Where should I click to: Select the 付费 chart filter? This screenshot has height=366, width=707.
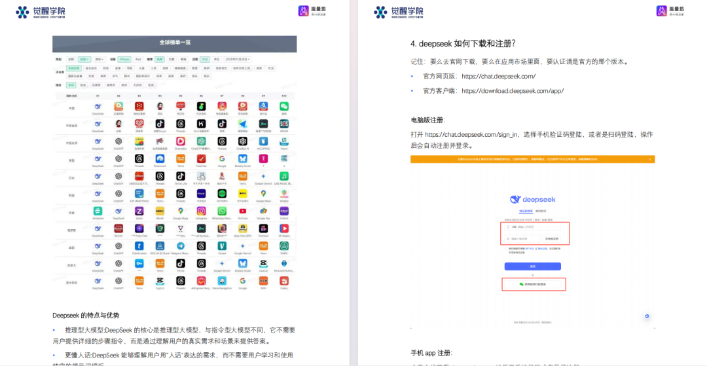point(172,60)
